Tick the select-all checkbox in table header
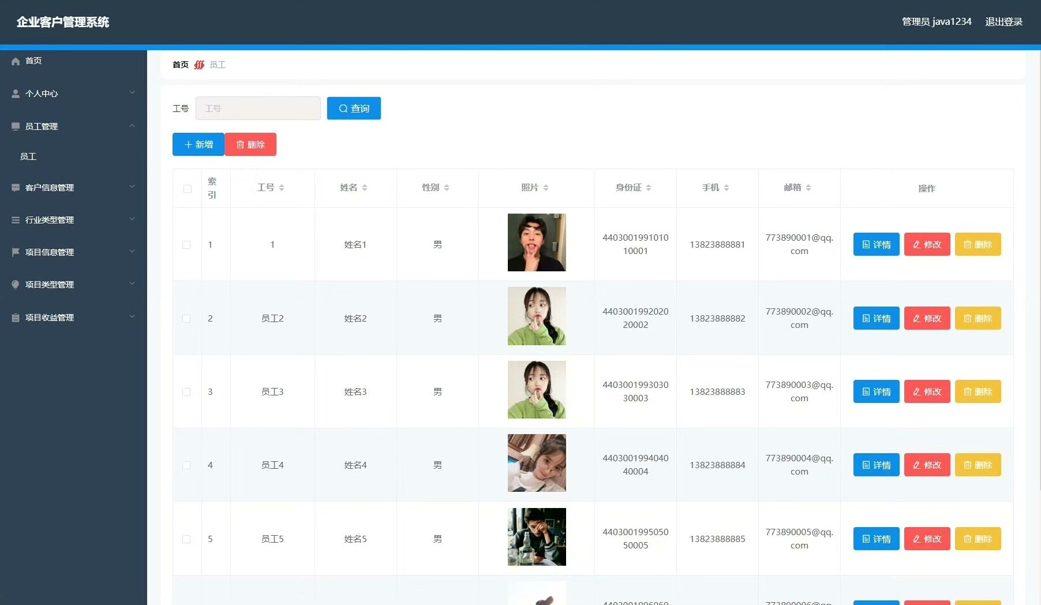This screenshot has width=1041, height=605. pyautogui.click(x=188, y=189)
